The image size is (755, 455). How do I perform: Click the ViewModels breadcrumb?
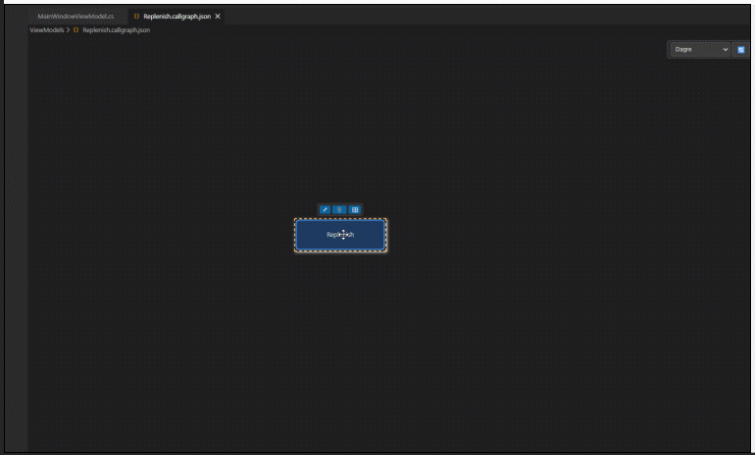coord(47,29)
